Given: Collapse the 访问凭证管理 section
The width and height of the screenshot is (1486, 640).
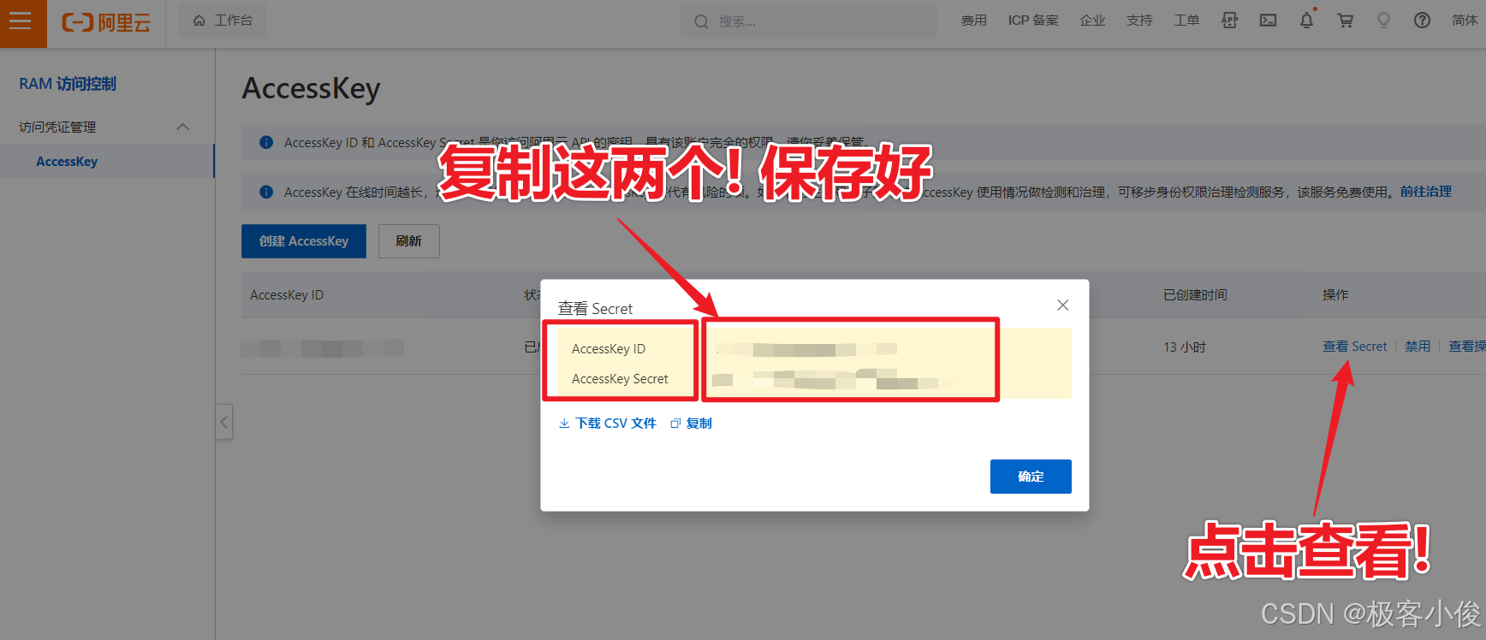Looking at the screenshot, I should (x=182, y=127).
